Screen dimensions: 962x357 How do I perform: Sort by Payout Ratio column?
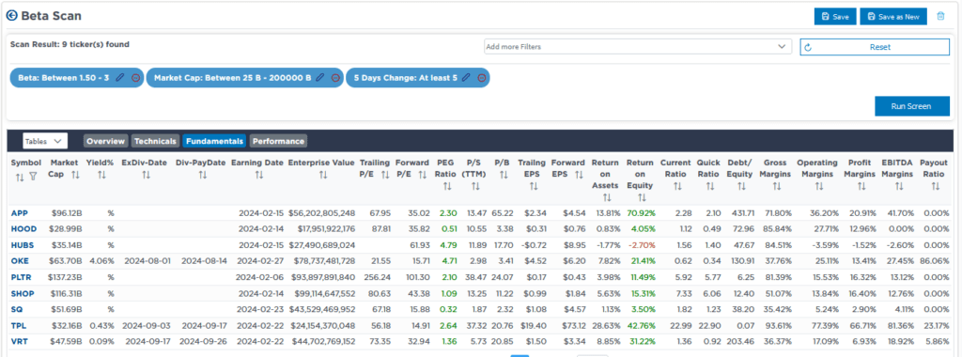click(936, 185)
